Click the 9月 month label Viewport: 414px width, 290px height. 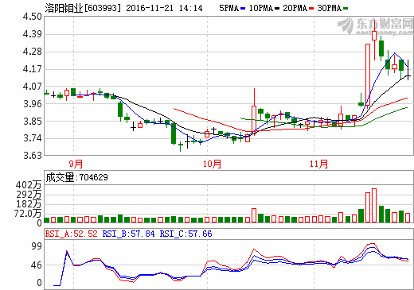point(76,164)
